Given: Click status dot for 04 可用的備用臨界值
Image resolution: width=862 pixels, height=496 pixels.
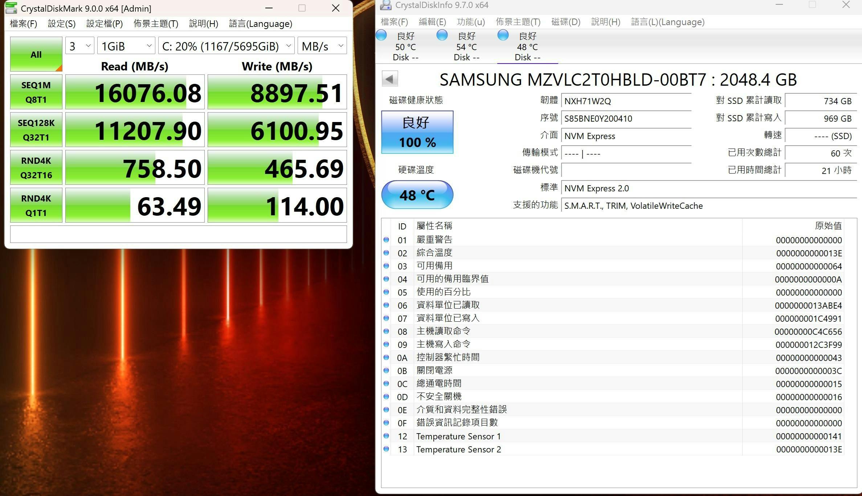Looking at the screenshot, I should click(x=386, y=279).
